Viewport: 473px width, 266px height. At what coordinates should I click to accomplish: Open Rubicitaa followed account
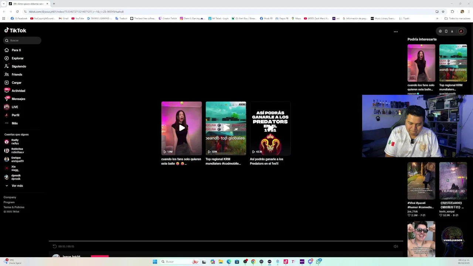click(x=14, y=151)
